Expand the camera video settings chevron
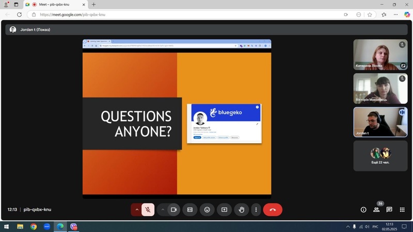Viewport: 413px width, 232px height. click(163, 210)
